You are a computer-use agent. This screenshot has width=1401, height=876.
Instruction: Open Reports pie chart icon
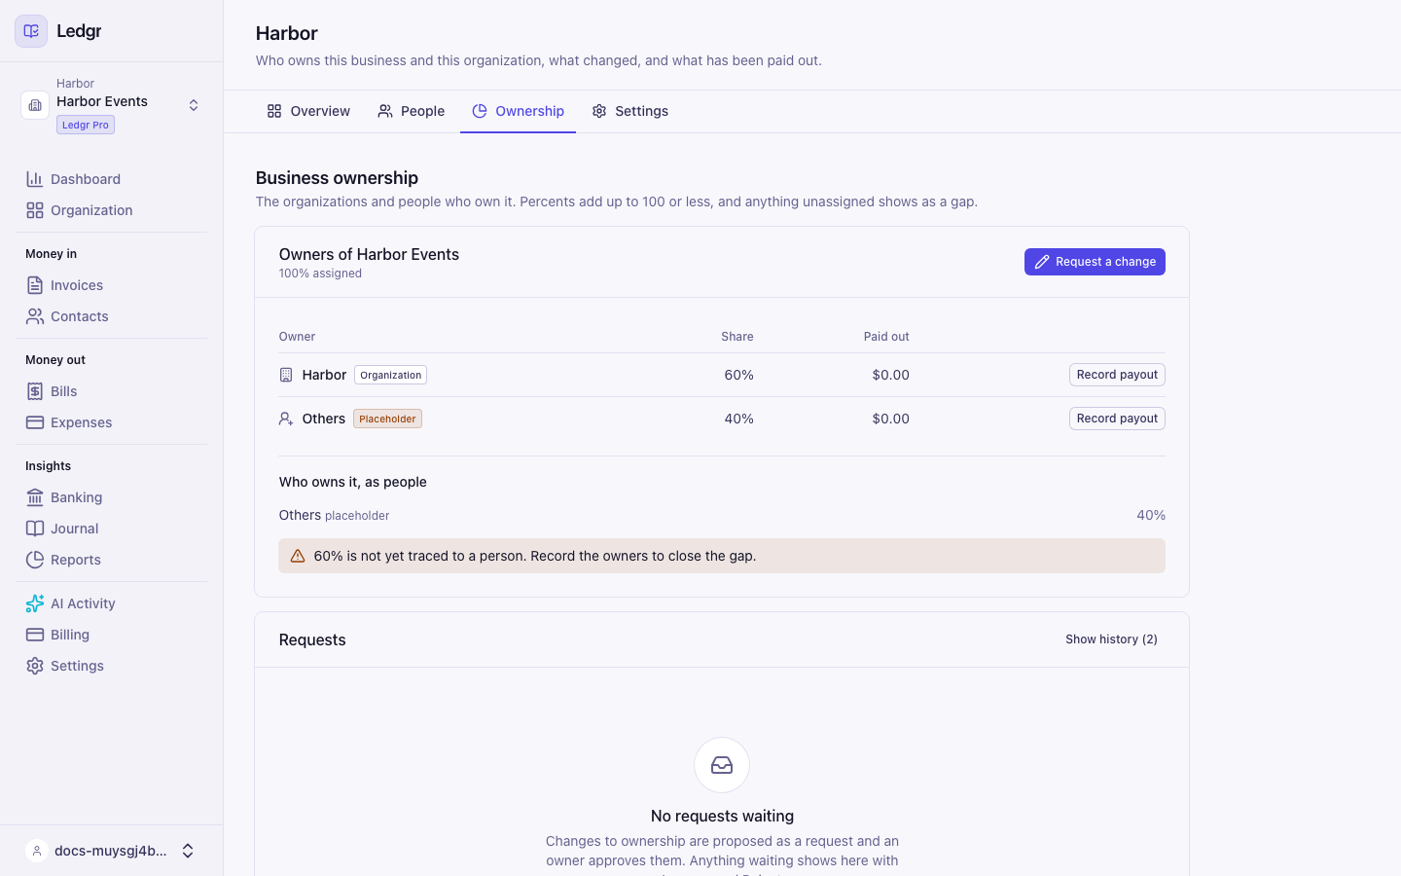35,560
